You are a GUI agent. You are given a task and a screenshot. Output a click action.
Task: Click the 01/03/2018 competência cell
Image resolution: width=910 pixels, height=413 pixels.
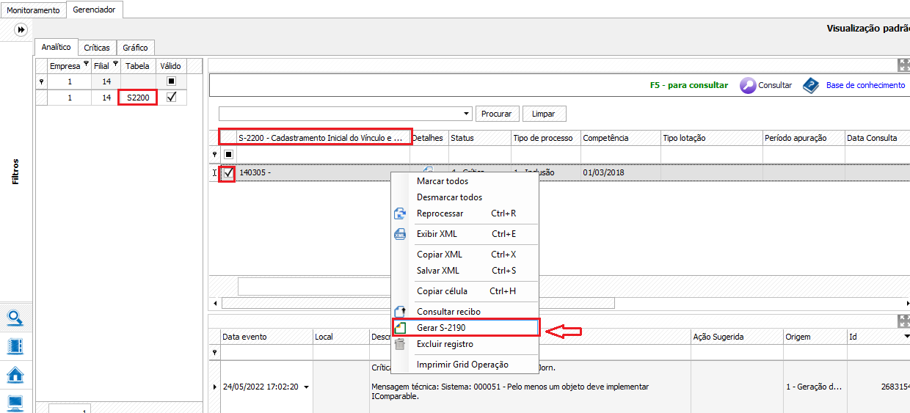pyautogui.click(x=620, y=172)
